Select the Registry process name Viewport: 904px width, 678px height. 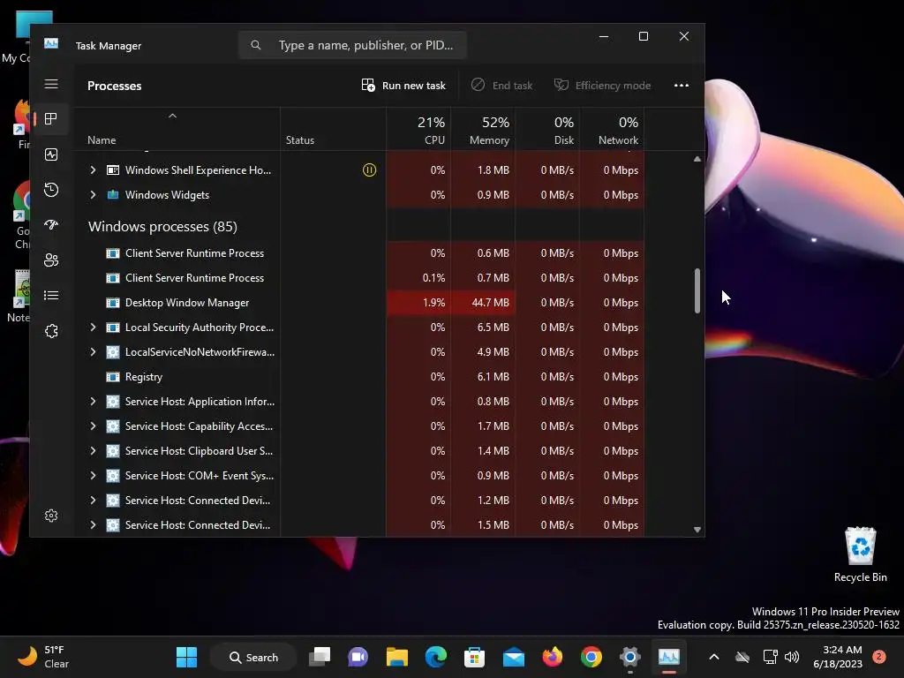(144, 377)
